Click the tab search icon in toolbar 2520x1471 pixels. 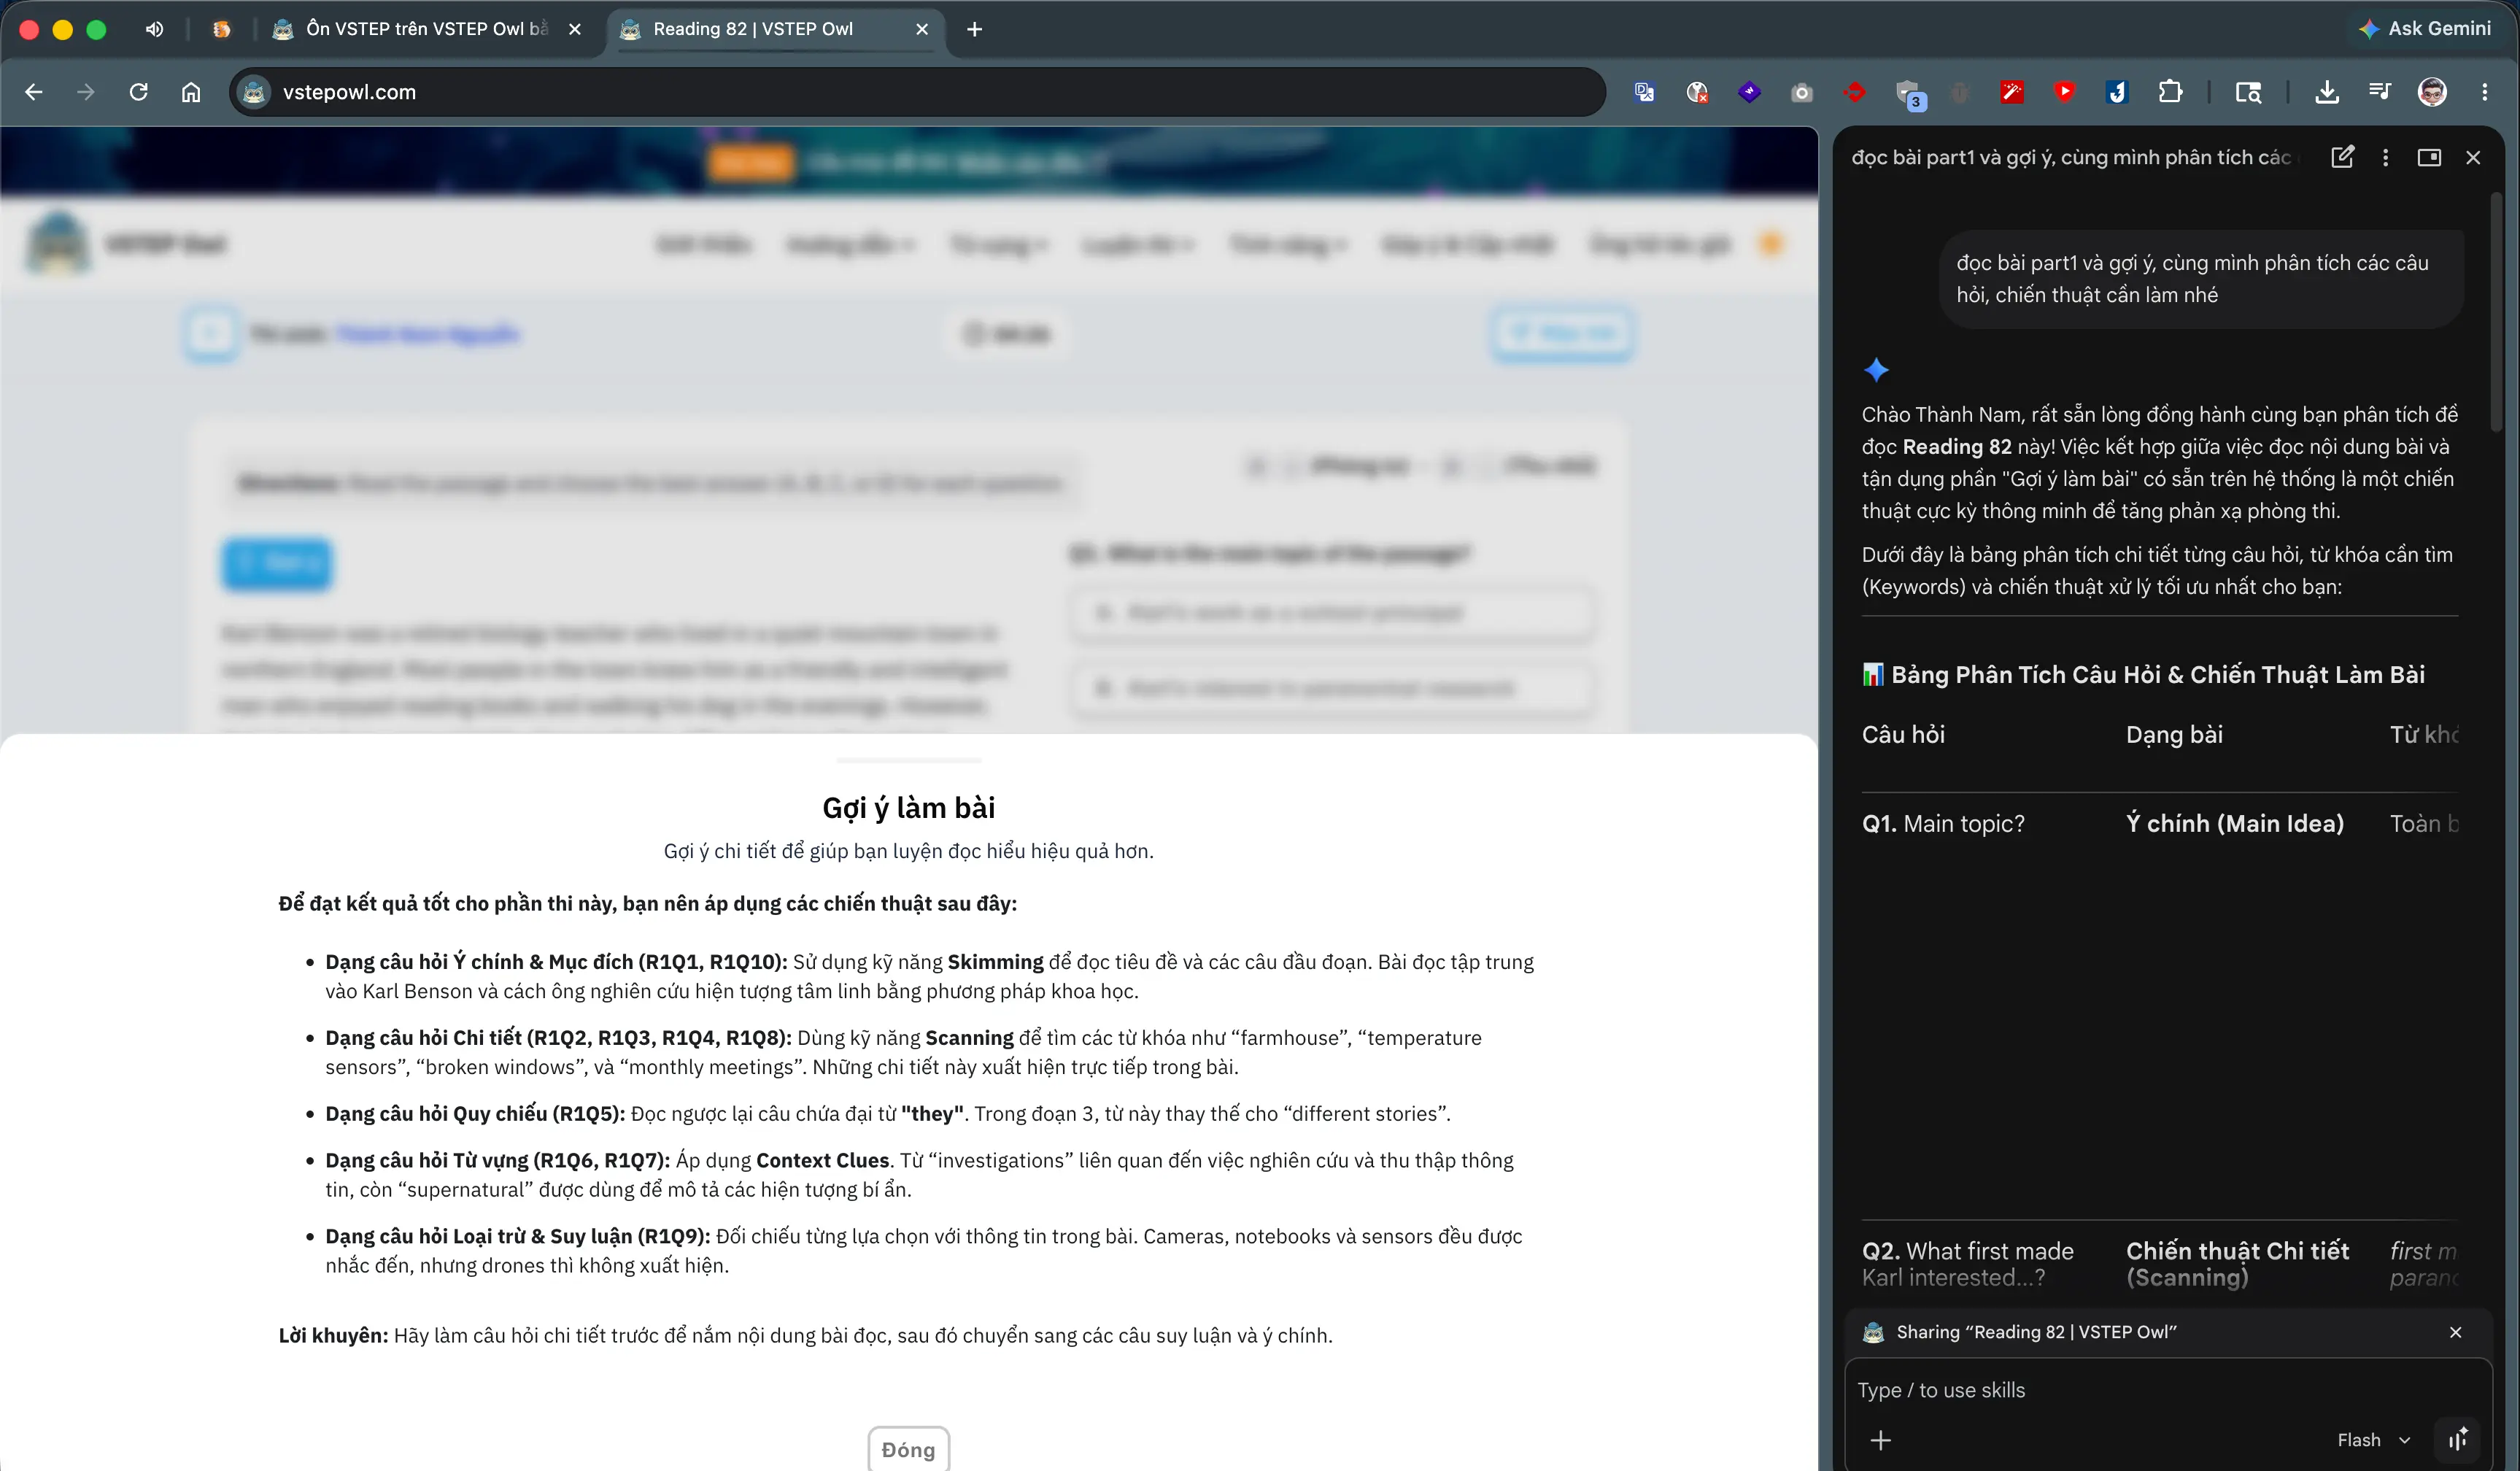tap(2248, 92)
